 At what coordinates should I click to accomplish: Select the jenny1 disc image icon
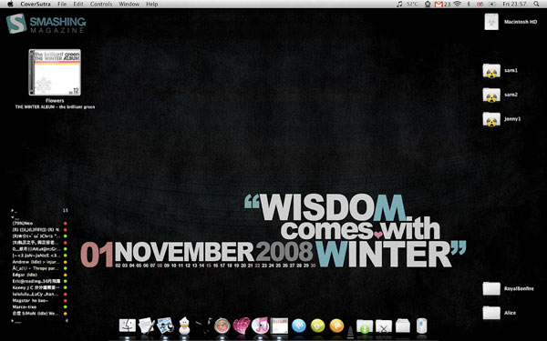point(491,119)
